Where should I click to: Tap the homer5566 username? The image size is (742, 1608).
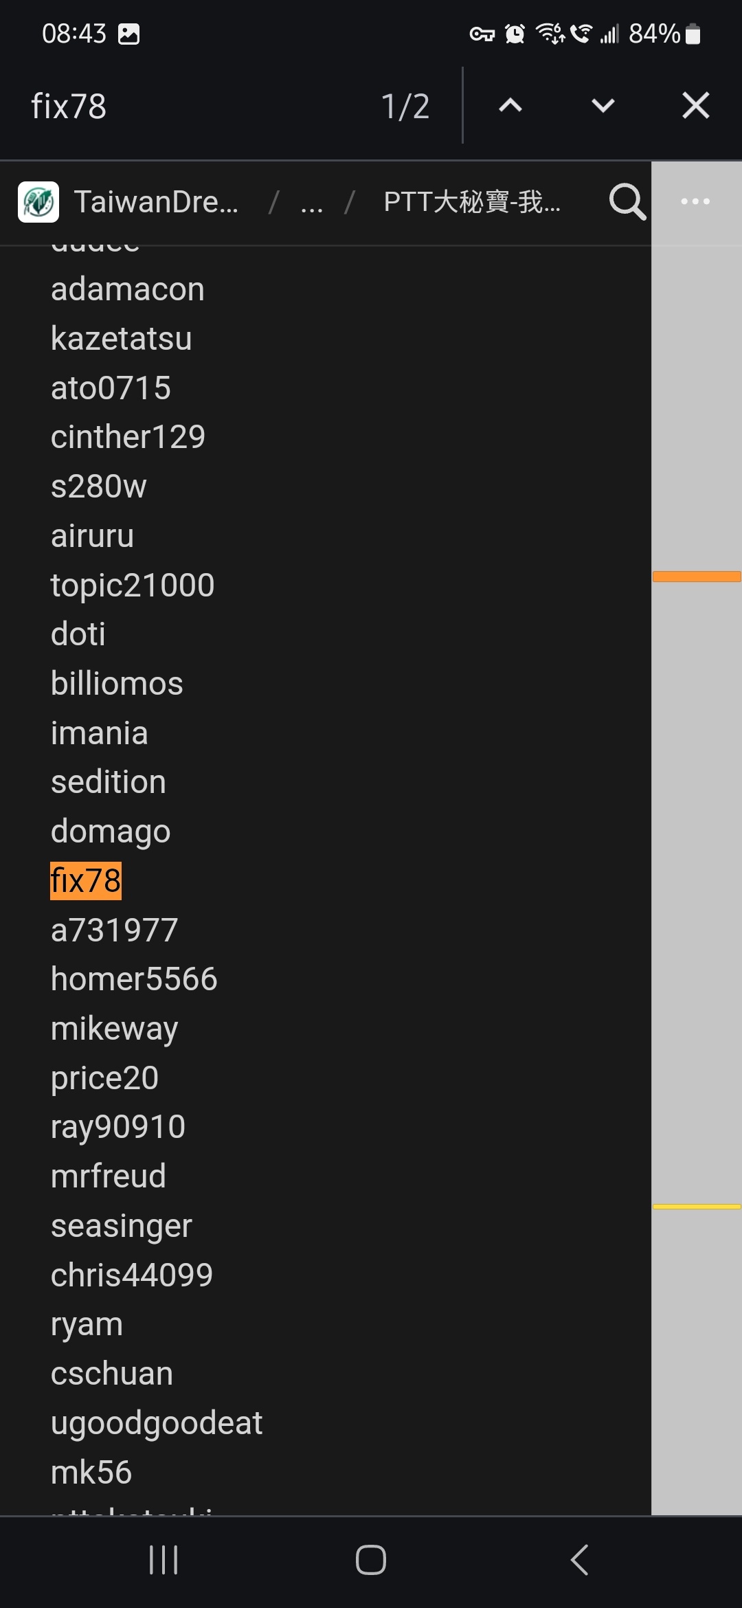134,979
